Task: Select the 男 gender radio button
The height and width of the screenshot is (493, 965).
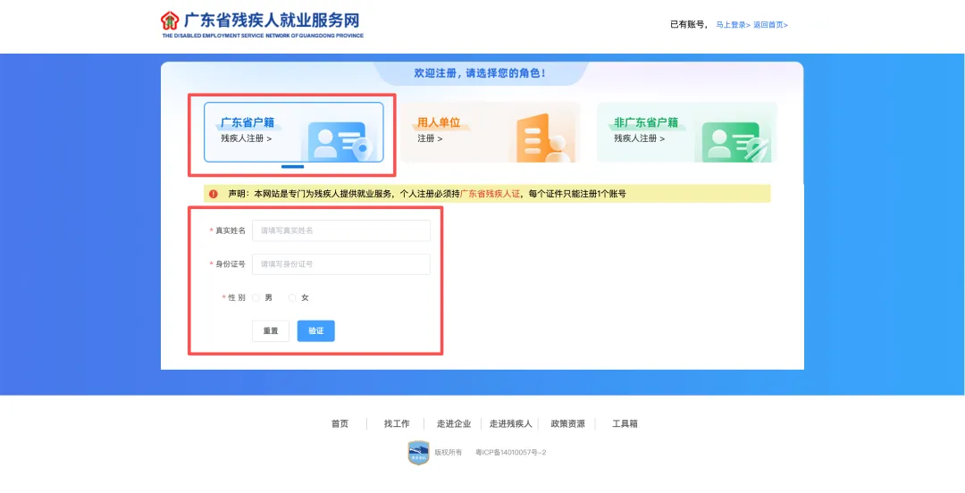Action: (x=256, y=297)
